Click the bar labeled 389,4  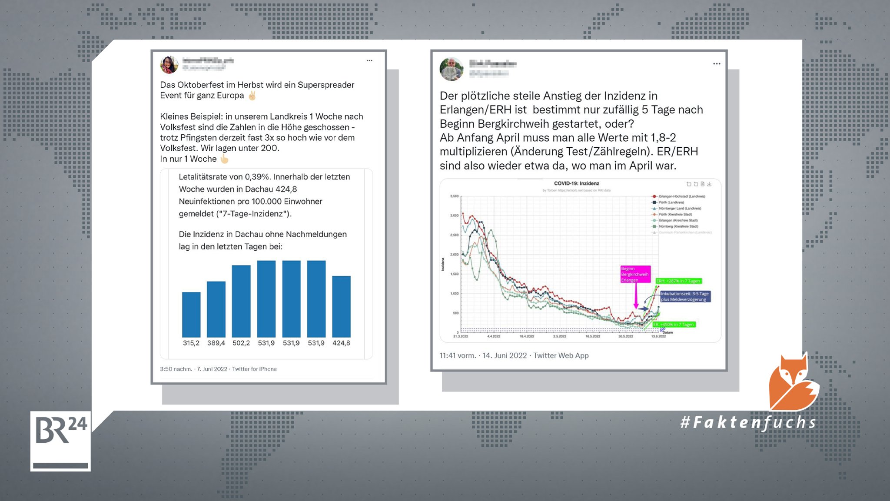point(216,309)
